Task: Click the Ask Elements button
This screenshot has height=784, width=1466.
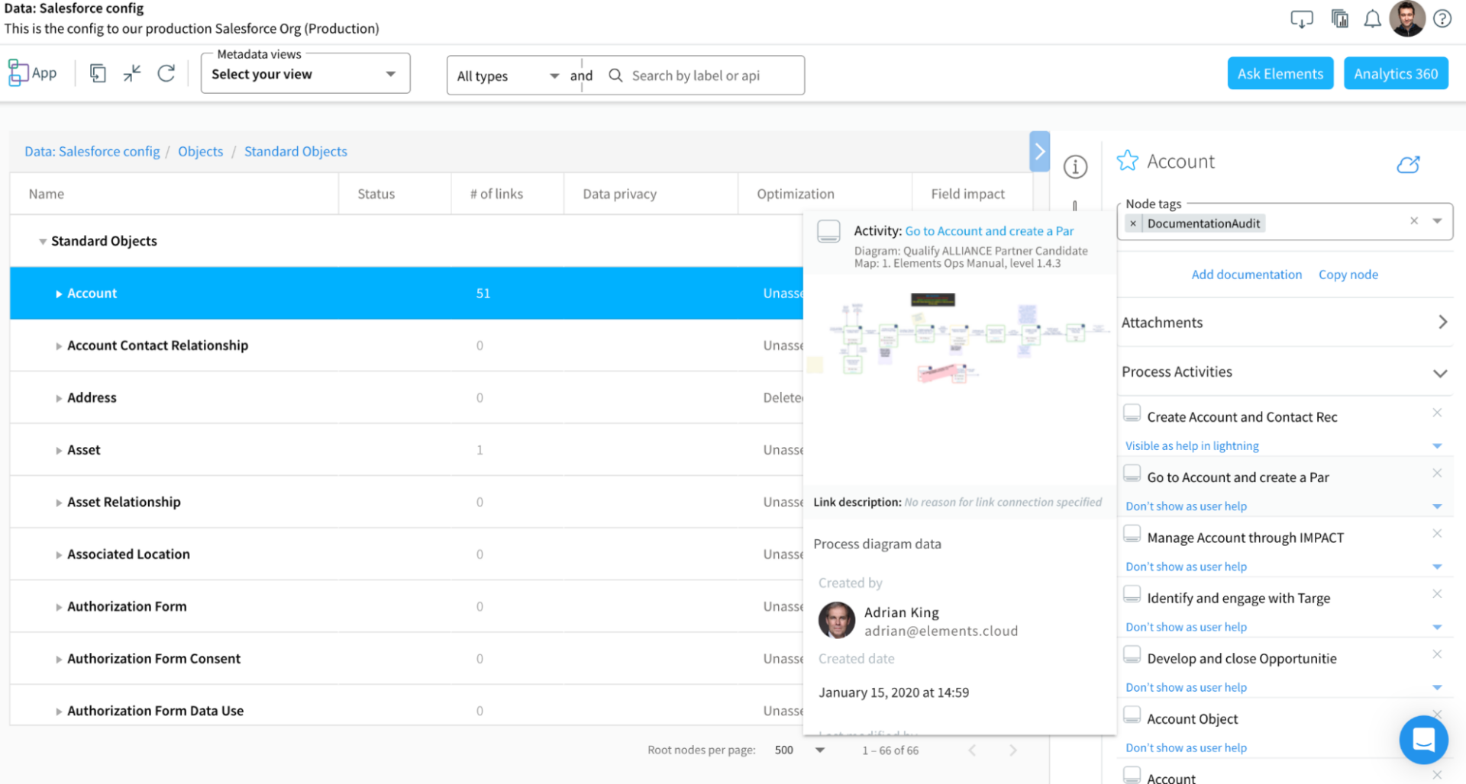Action: click(1280, 73)
